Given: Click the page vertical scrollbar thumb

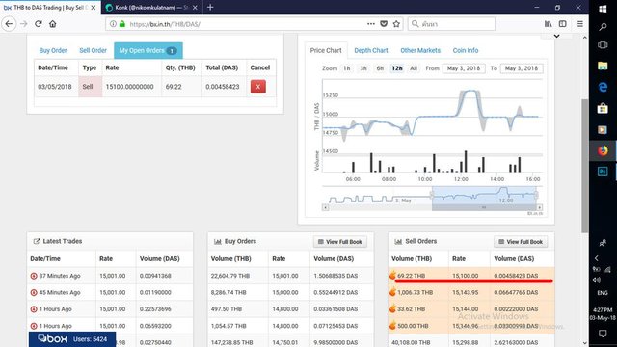Looking at the screenshot, I should [x=585, y=165].
